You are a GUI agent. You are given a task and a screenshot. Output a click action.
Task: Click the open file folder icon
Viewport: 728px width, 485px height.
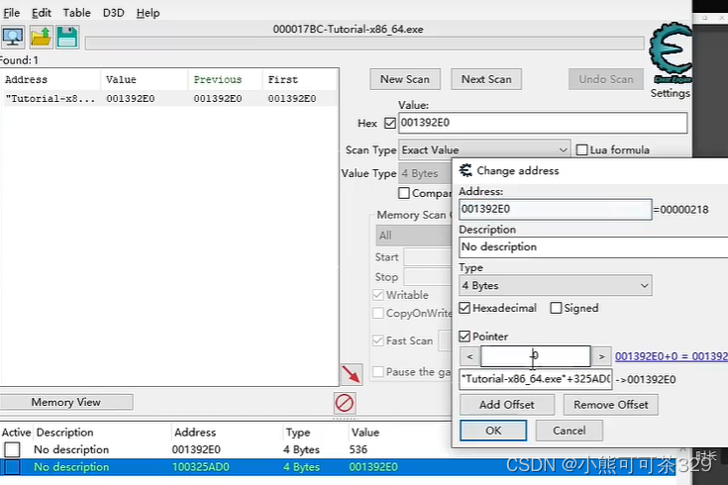pyautogui.click(x=41, y=38)
